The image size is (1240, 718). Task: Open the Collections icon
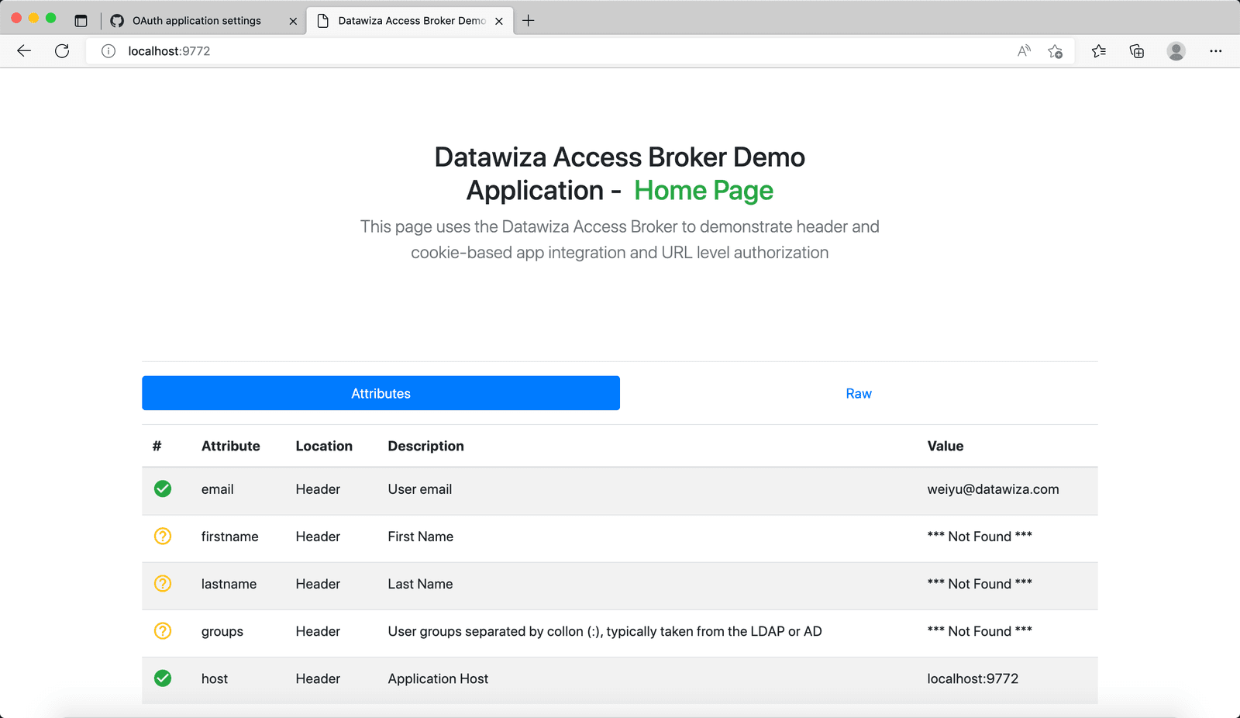tap(1137, 51)
